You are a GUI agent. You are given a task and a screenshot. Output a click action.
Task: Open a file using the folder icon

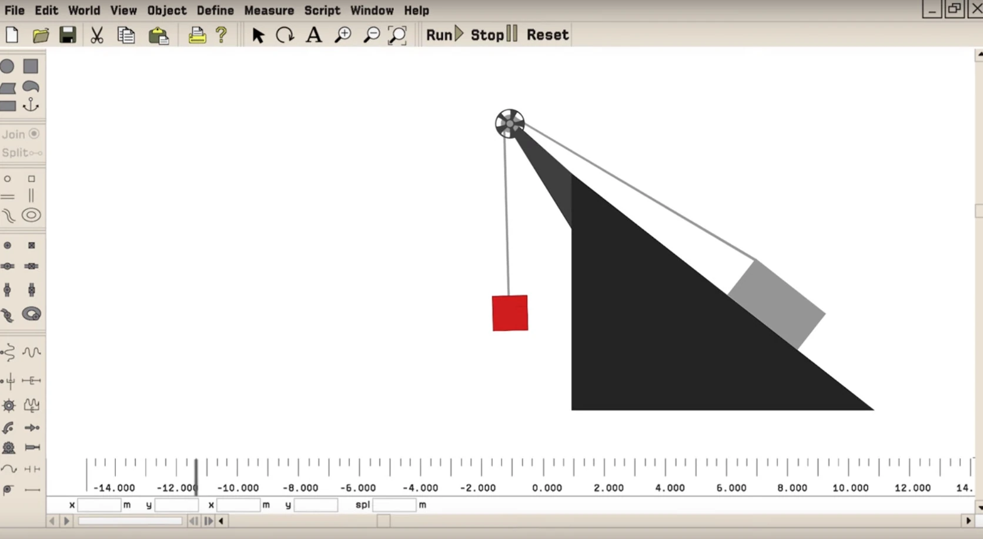click(x=41, y=35)
